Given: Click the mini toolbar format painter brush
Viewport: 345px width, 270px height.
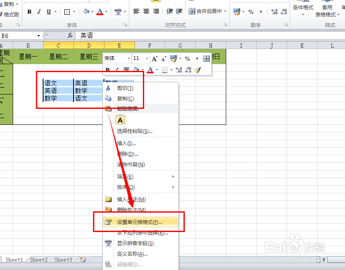Looking at the screenshot, I should pos(198,70).
